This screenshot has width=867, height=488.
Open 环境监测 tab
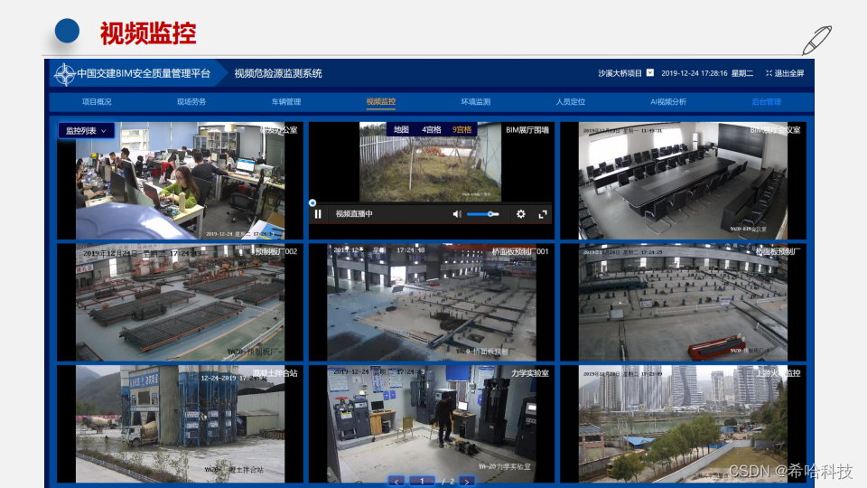[476, 102]
